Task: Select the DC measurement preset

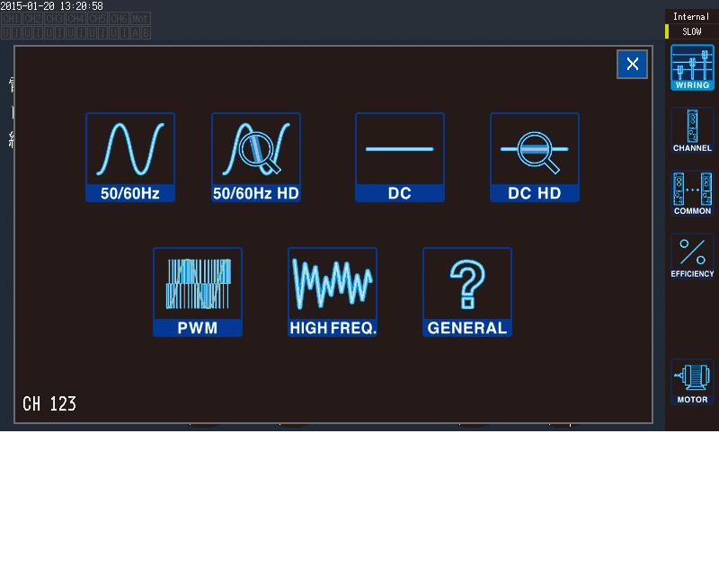Action: pyautogui.click(x=400, y=157)
